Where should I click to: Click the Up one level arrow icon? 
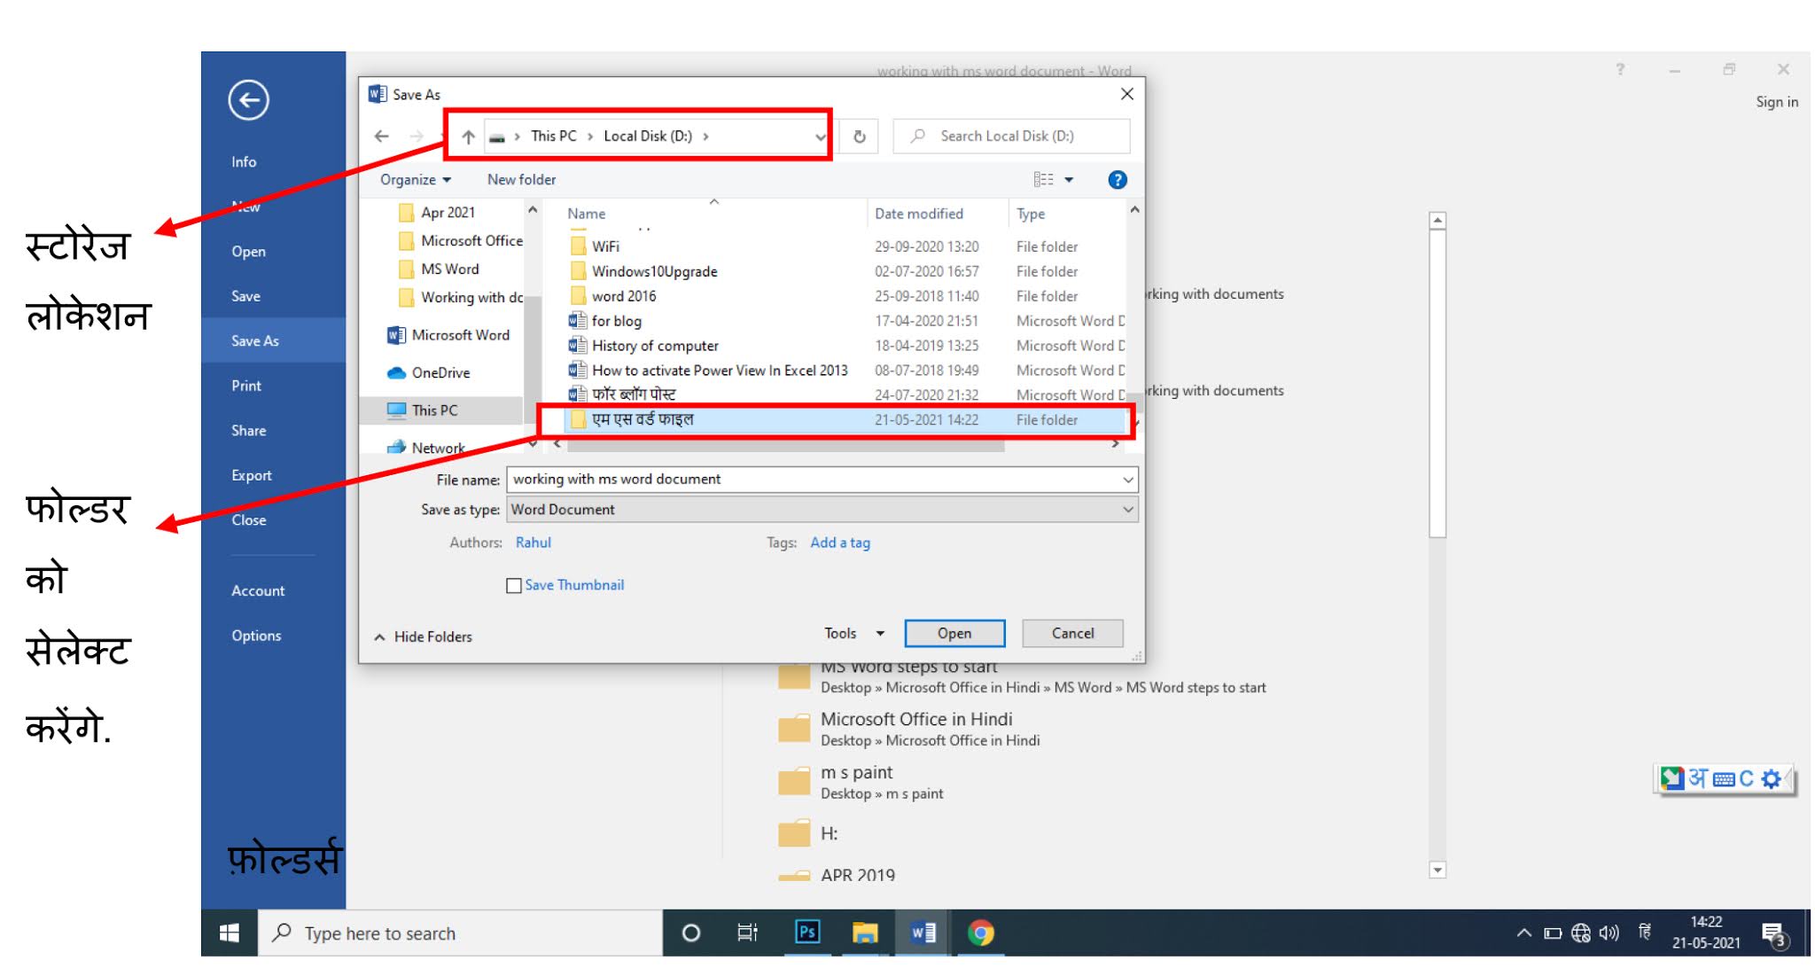(x=468, y=137)
